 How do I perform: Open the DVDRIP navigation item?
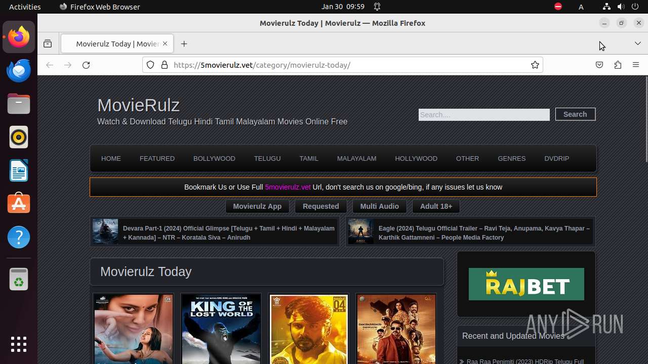pos(557,159)
